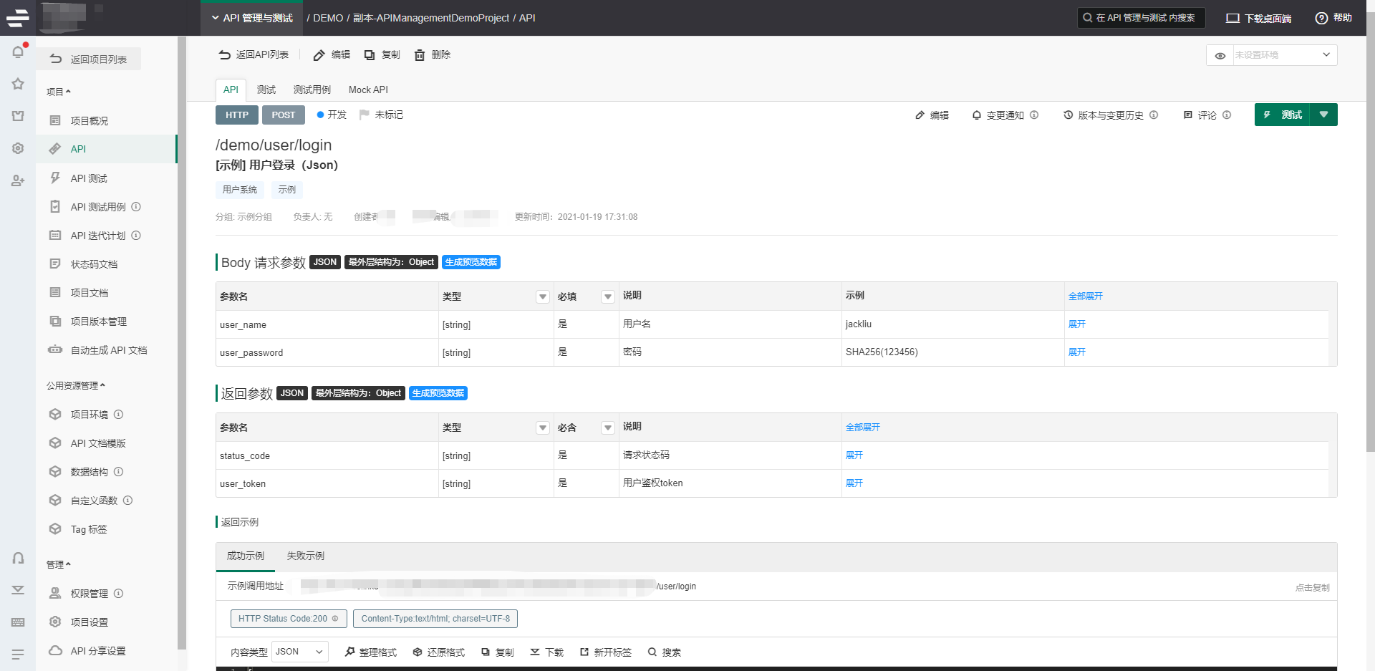
Task: Click the pencil 编辑 icon in top toolbar
Action: [x=319, y=55]
